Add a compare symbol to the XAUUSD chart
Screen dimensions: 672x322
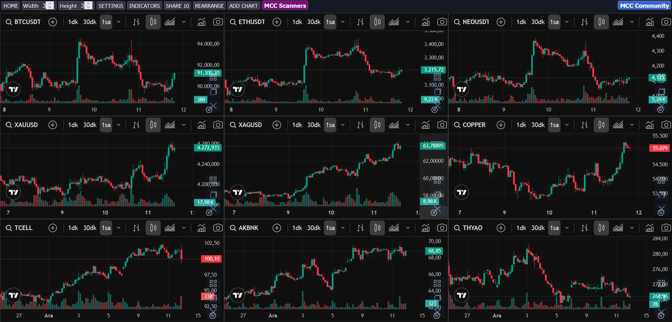tap(52, 124)
